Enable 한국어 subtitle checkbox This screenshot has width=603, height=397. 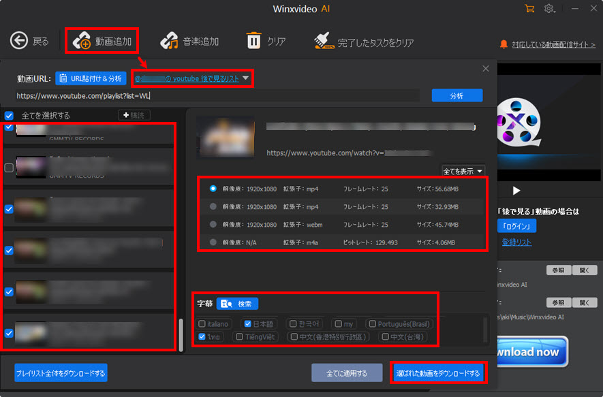(x=293, y=323)
